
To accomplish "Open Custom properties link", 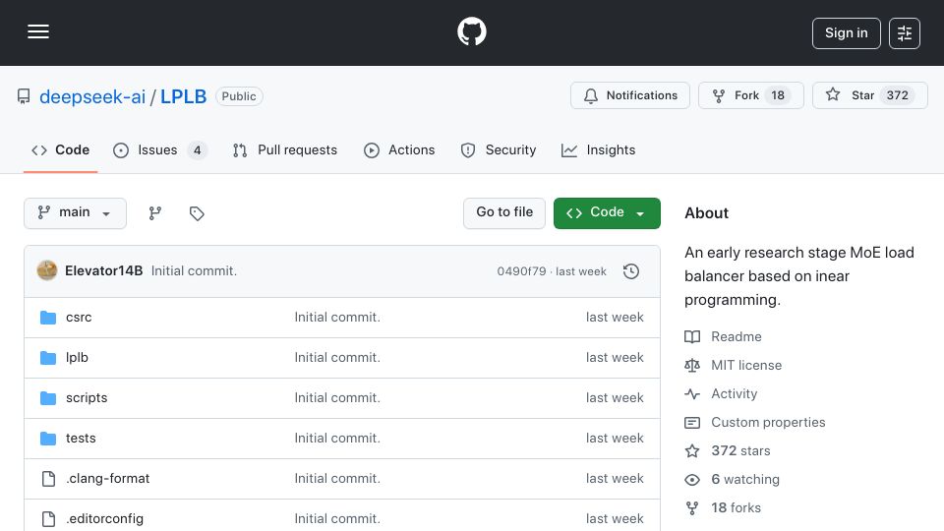I will [755, 423].
